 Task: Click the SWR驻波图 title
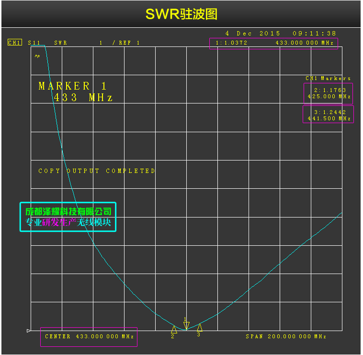point(181,14)
